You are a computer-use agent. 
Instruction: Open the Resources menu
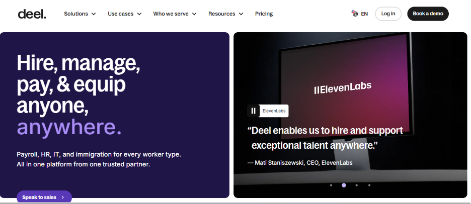tap(226, 14)
